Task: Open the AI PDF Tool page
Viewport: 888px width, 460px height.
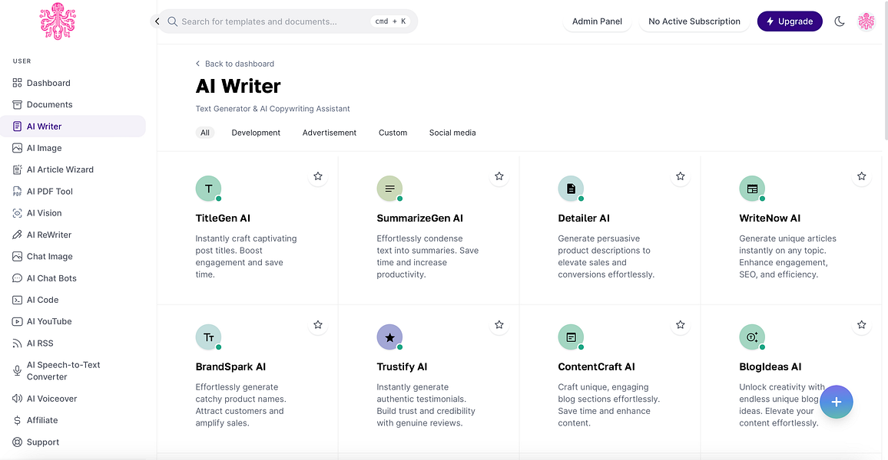Action: coord(49,192)
